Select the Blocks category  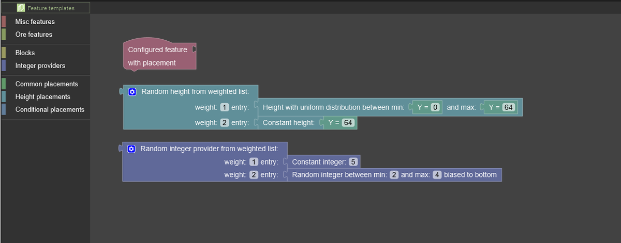tap(25, 53)
